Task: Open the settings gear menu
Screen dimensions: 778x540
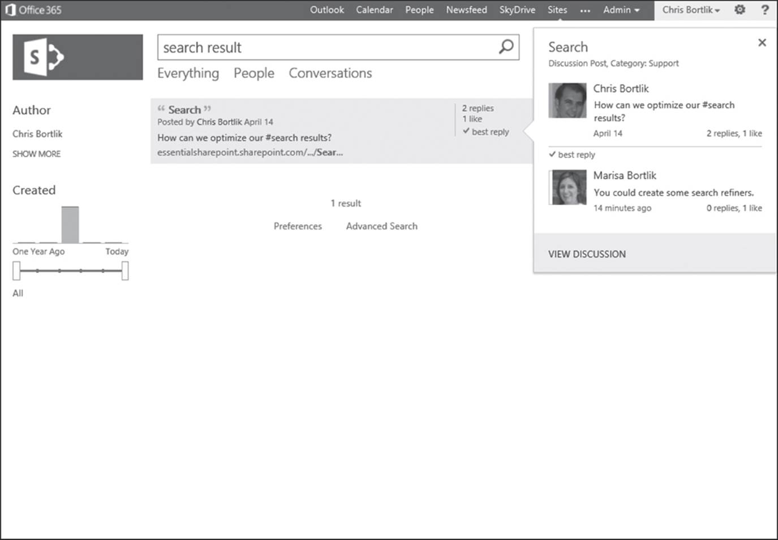Action: (740, 10)
